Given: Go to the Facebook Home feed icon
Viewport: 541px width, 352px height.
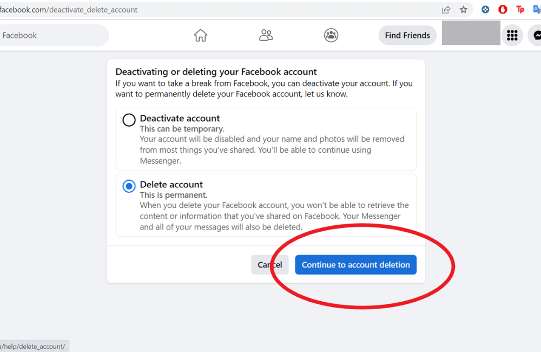Looking at the screenshot, I should pyautogui.click(x=200, y=35).
